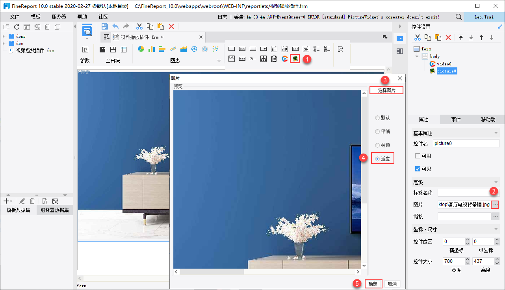Click the red delete X in 控件设置 panel
The height and width of the screenshot is (290, 505).
[x=448, y=37]
